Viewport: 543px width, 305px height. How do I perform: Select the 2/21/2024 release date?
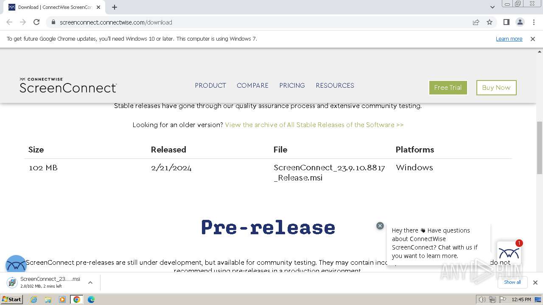[x=171, y=168]
